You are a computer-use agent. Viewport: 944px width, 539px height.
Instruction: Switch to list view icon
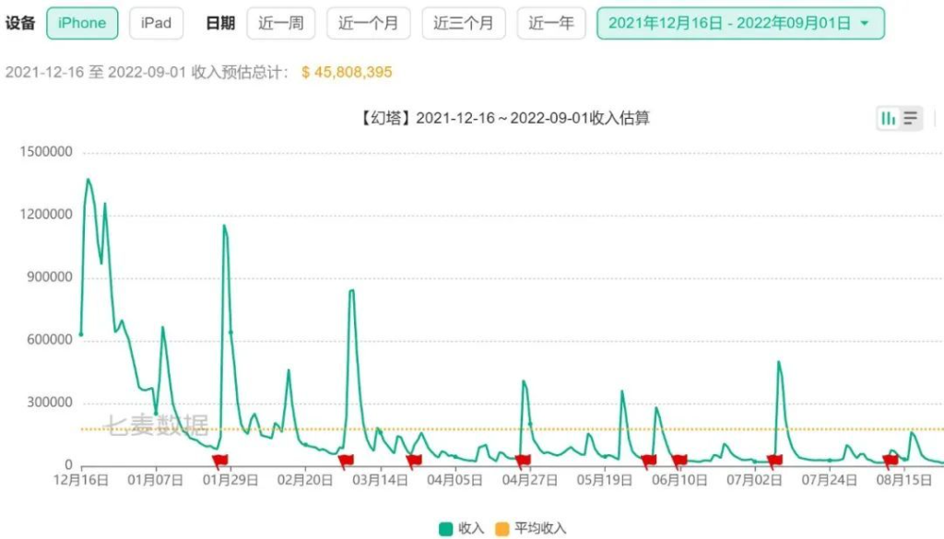click(910, 119)
